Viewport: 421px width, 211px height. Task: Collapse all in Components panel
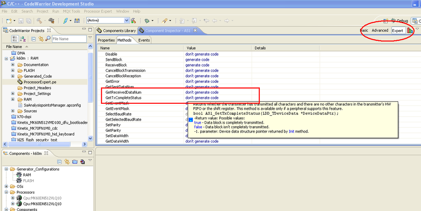[x=59, y=162]
